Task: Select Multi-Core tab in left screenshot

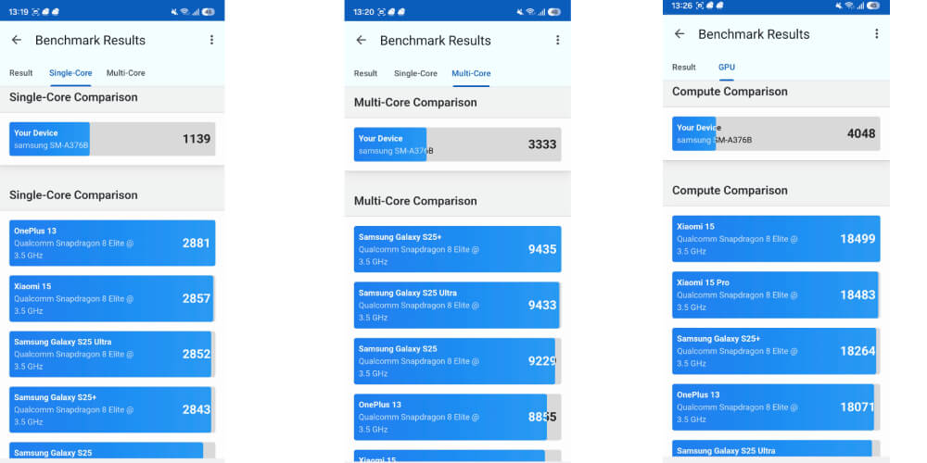Action: (126, 73)
